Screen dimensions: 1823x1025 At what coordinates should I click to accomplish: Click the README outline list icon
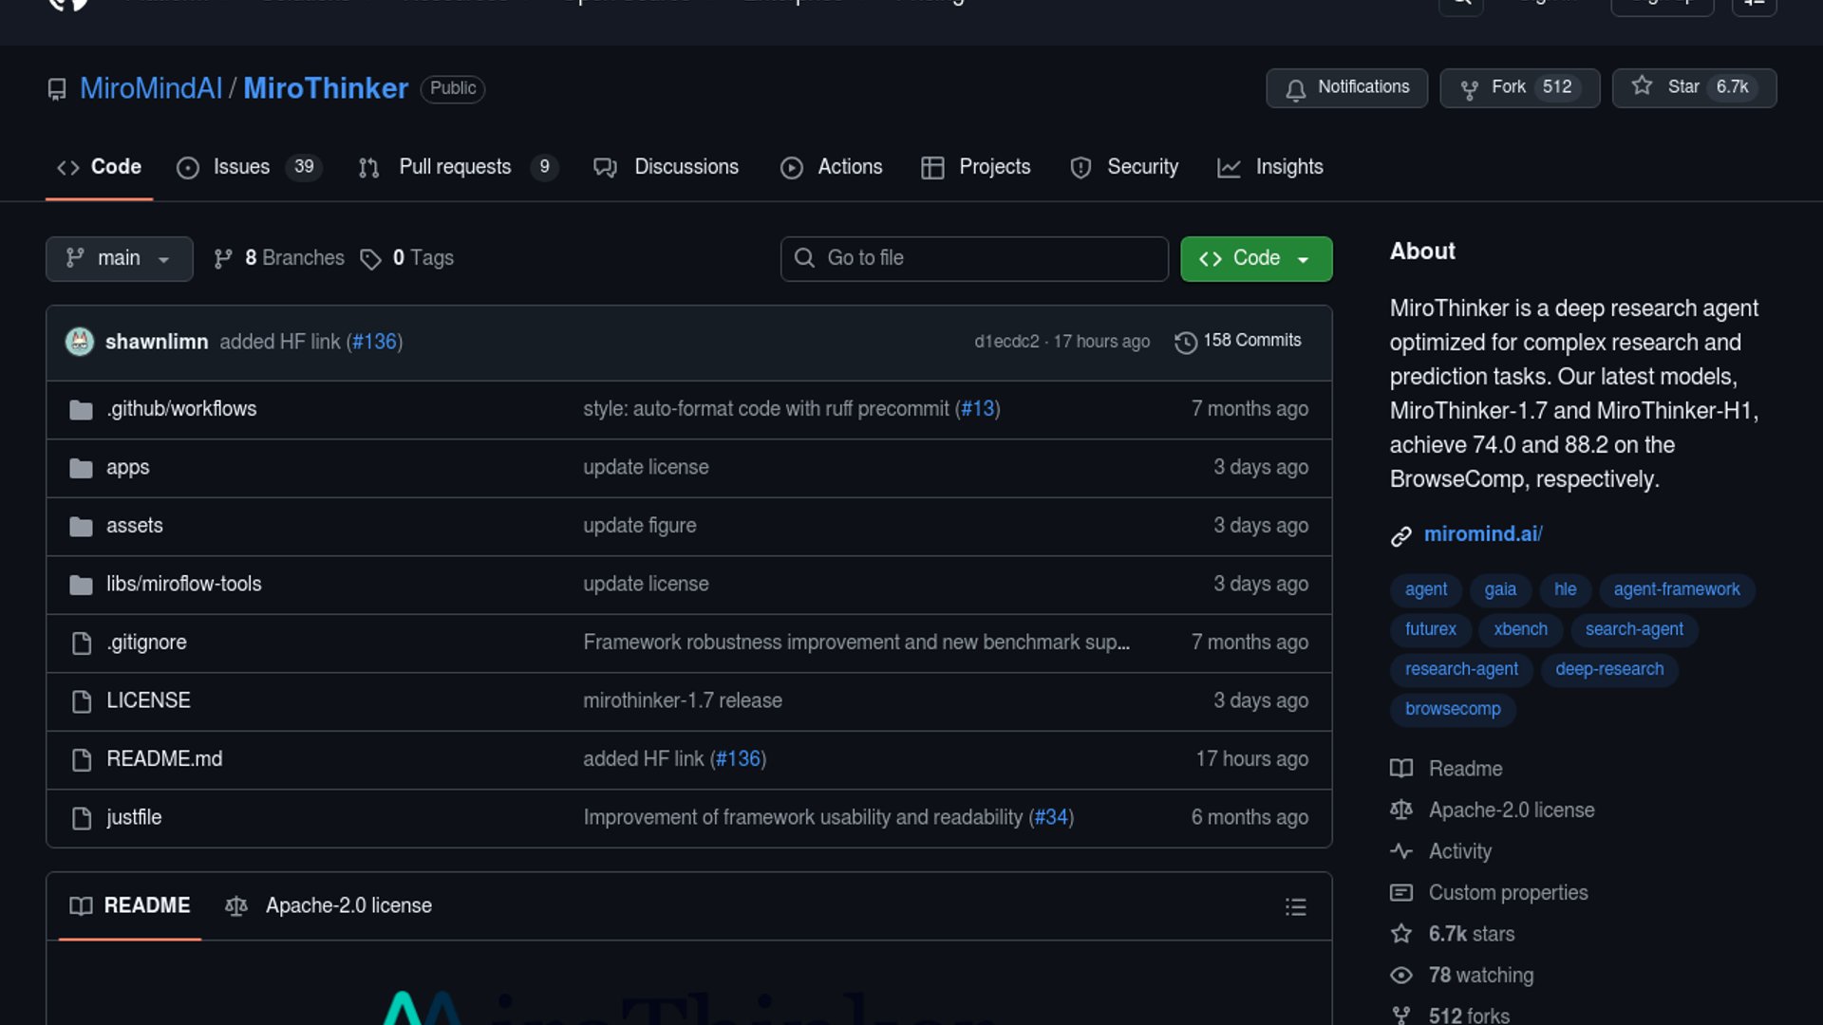1295,906
